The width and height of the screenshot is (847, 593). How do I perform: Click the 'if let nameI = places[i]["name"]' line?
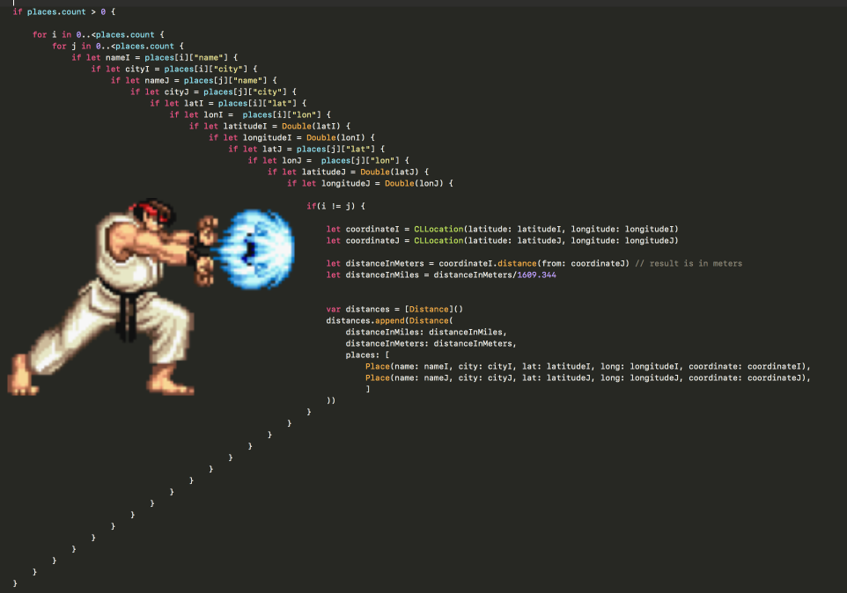(154, 58)
